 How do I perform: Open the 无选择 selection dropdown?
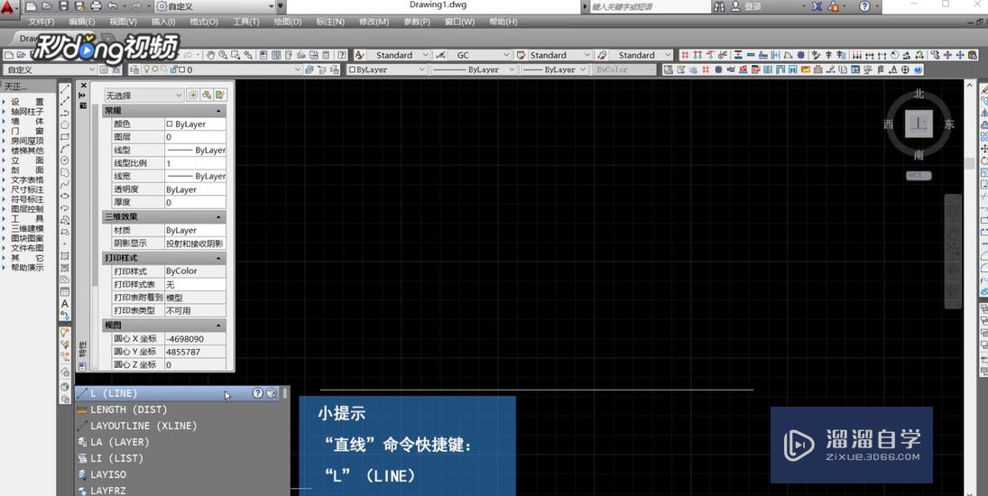coord(143,96)
